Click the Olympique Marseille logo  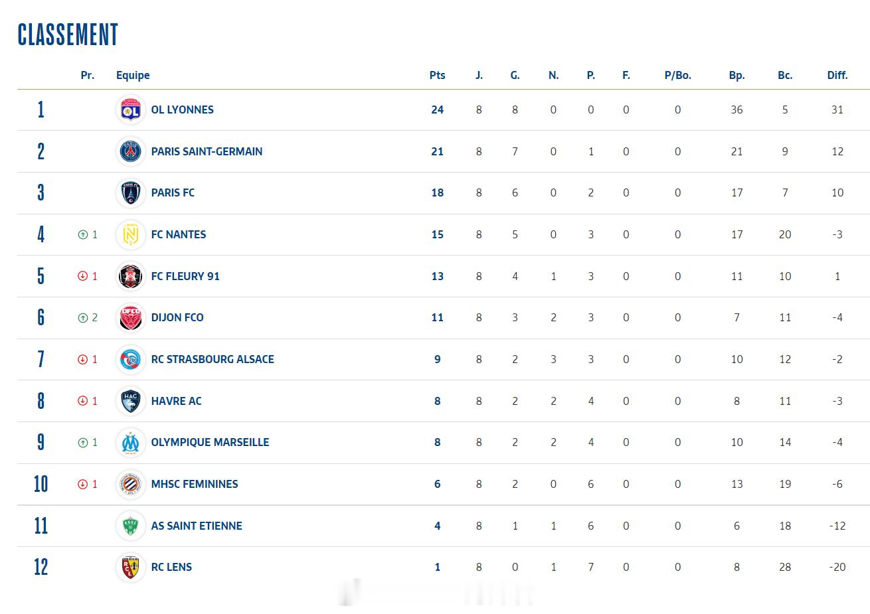click(x=131, y=443)
